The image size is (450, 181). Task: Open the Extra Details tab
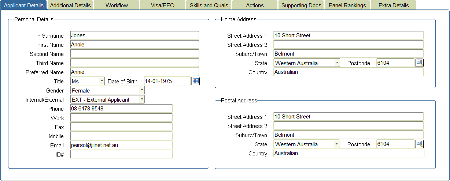(x=394, y=5)
